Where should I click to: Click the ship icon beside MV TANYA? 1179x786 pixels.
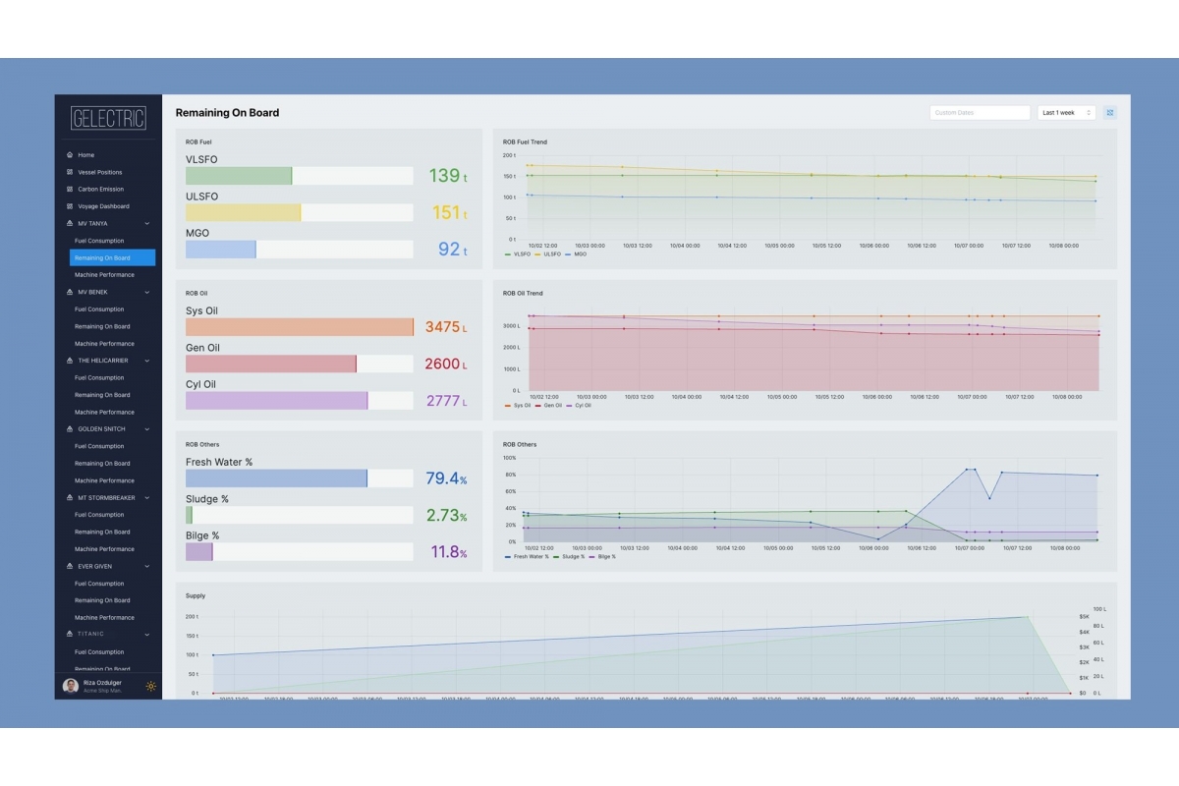click(x=69, y=223)
